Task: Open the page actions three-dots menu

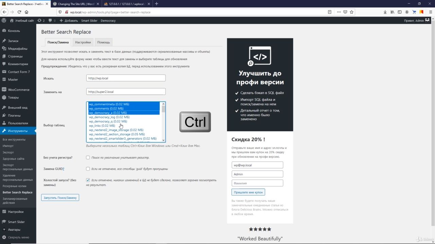Action: pyautogui.click(x=338, y=12)
